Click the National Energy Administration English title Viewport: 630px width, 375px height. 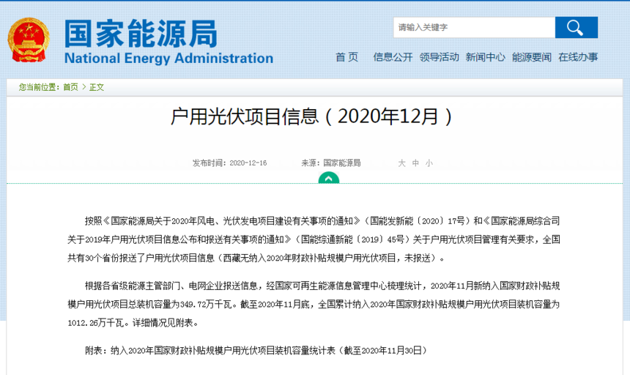[x=168, y=59]
